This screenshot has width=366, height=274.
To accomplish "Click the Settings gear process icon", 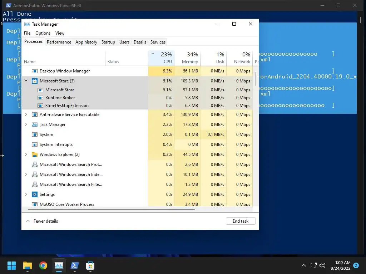I will (35, 194).
